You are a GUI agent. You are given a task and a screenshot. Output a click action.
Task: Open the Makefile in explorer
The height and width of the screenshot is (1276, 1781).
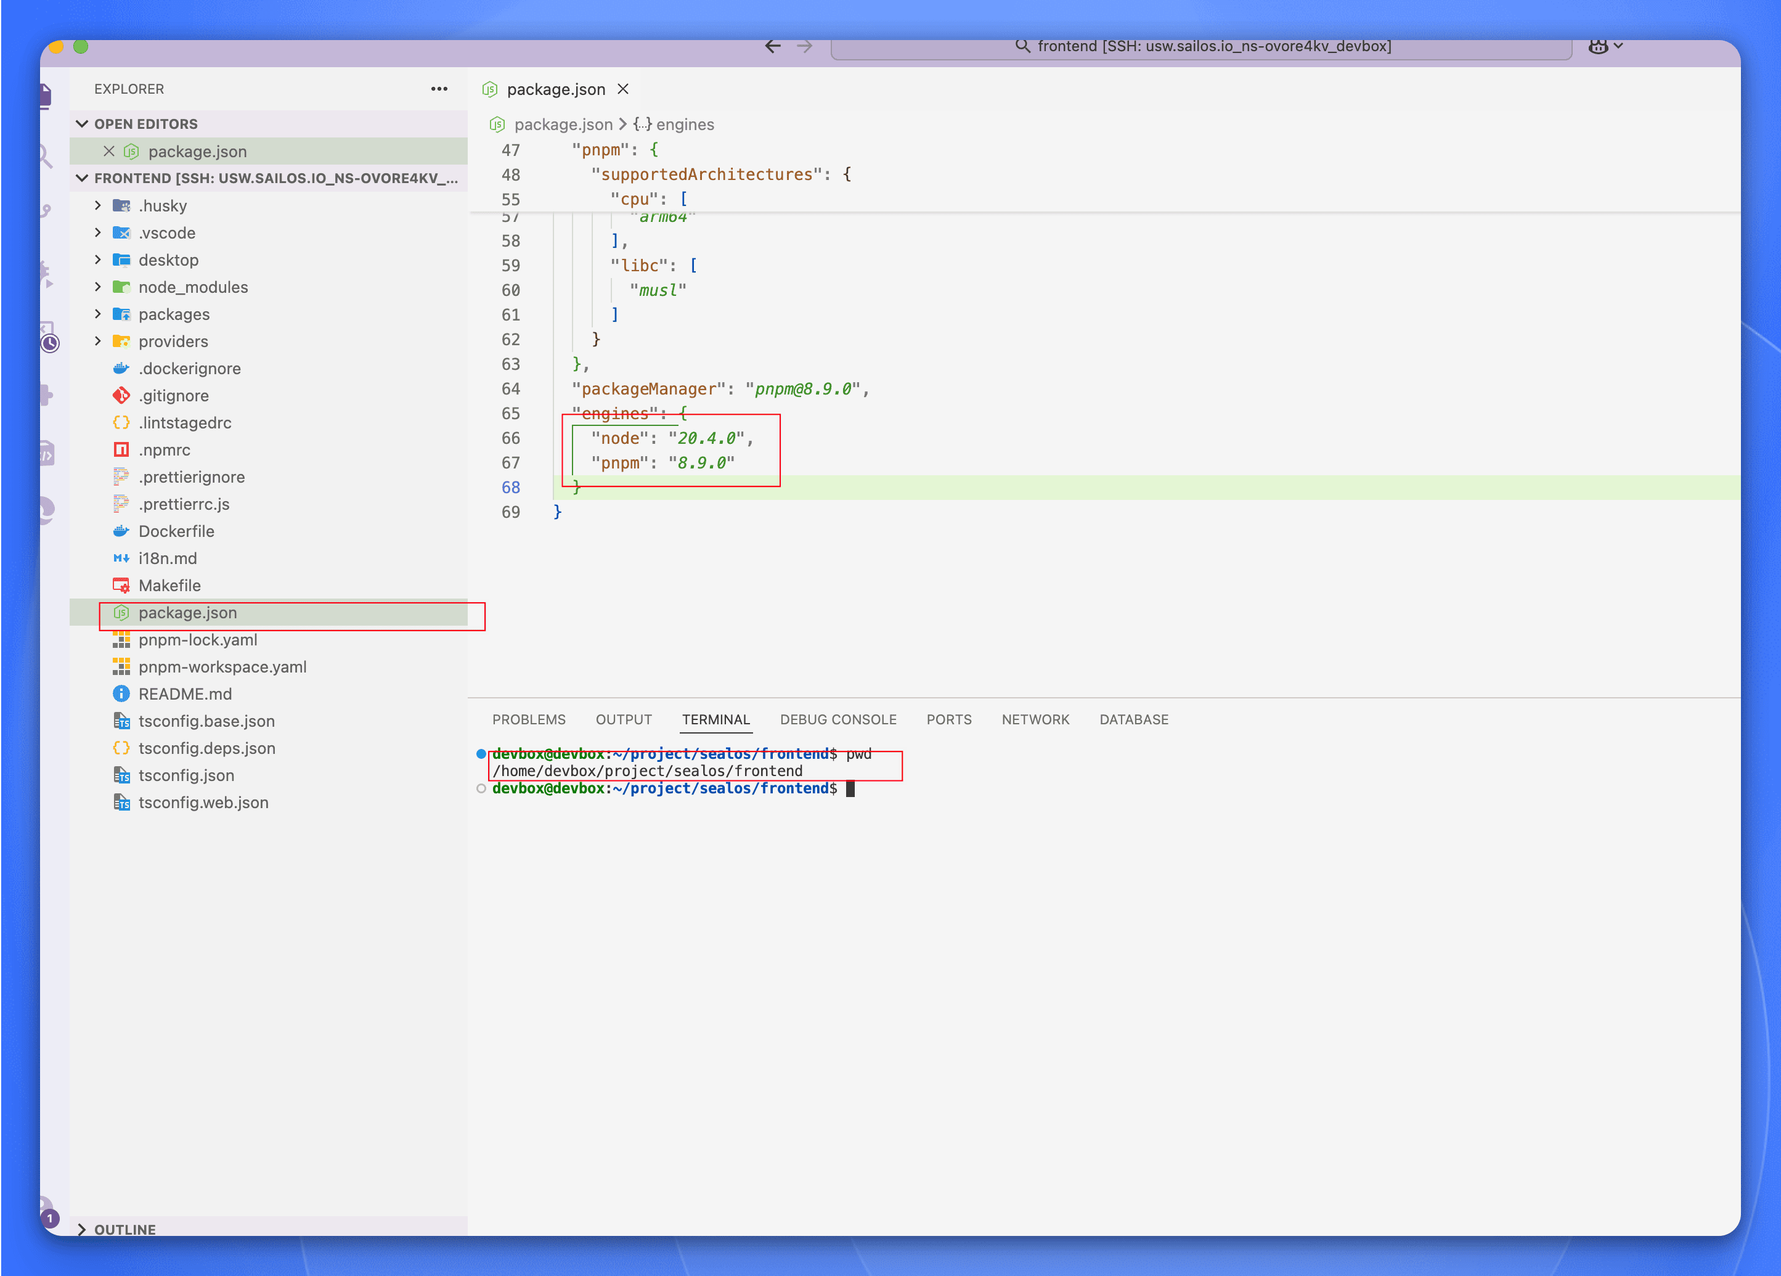click(x=169, y=586)
